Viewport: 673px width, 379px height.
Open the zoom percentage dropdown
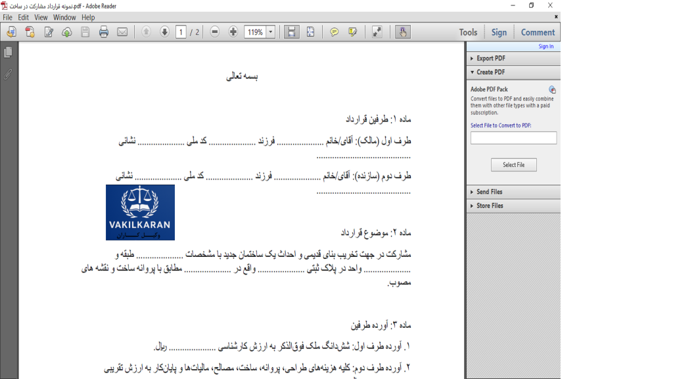pyautogui.click(x=271, y=32)
